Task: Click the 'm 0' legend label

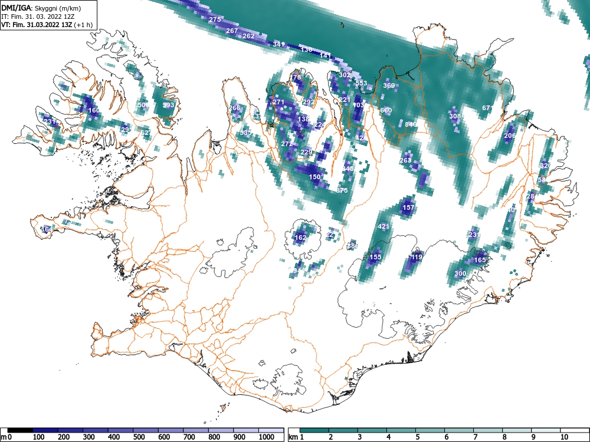Action: 6,437
